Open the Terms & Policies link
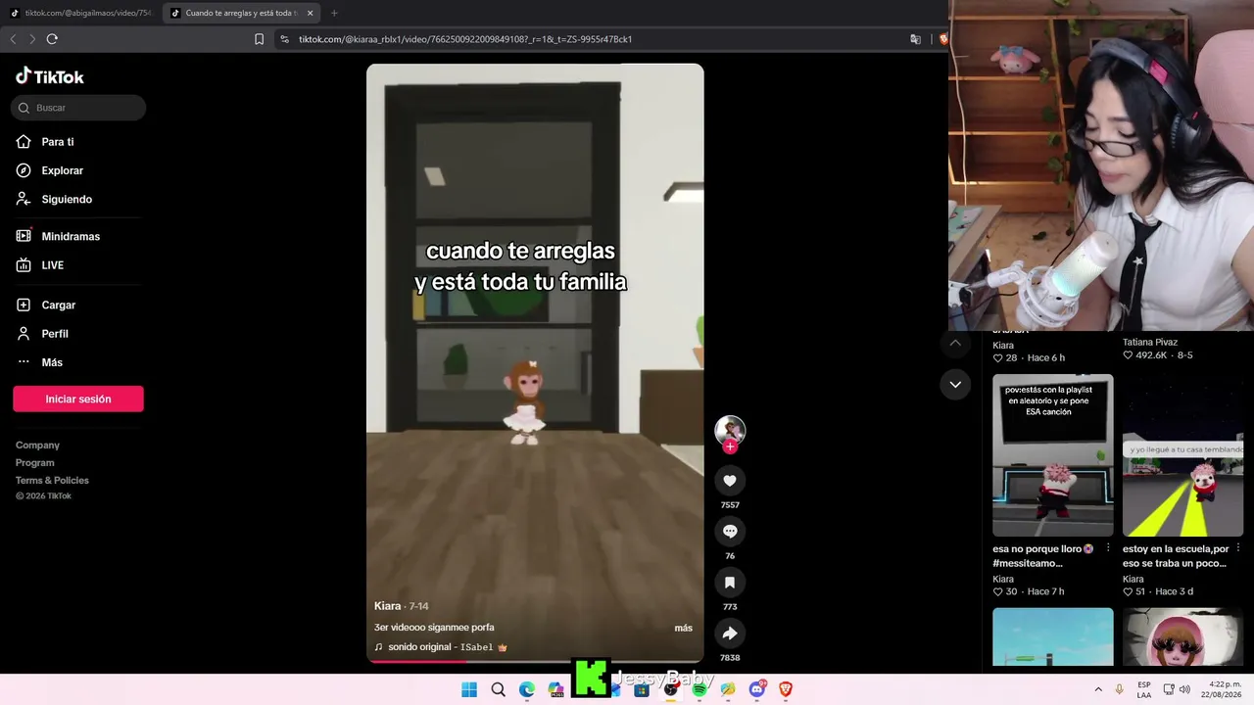 (x=52, y=481)
